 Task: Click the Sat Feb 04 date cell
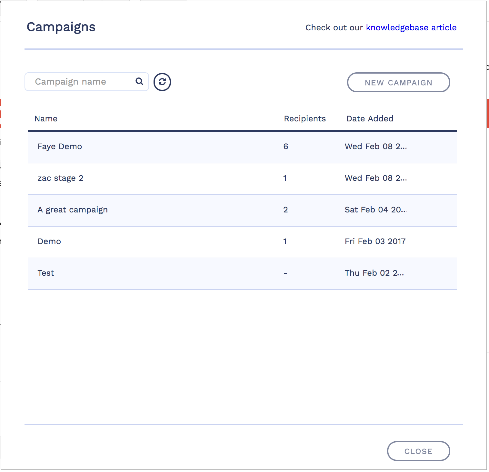point(375,210)
